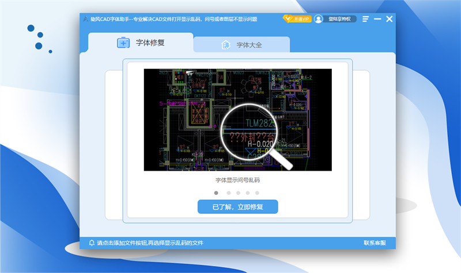Switch to the 字体修复 tab
The height and width of the screenshot is (273, 461).
pos(141,43)
